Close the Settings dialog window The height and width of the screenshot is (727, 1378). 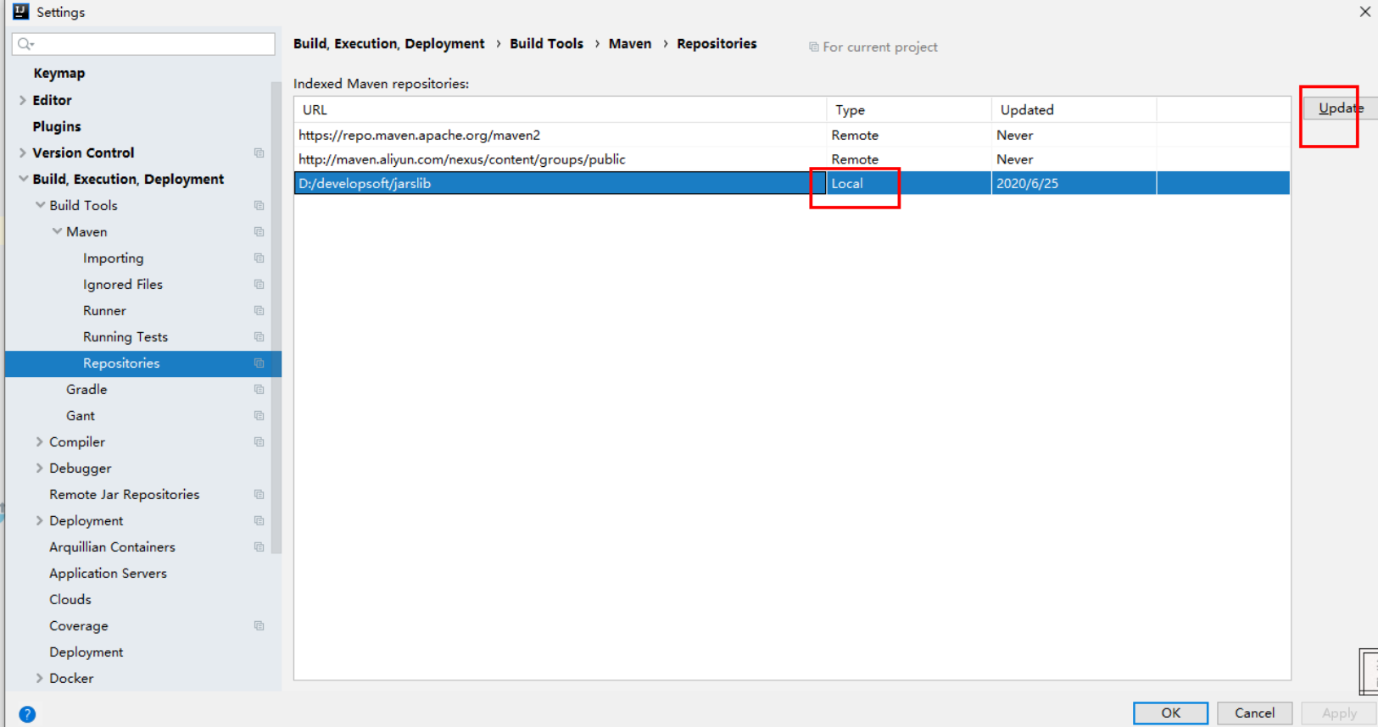point(1365,12)
